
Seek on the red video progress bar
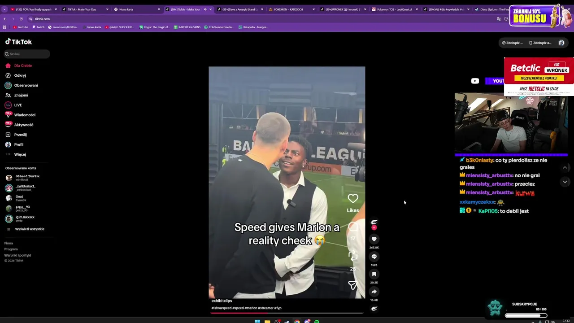pos(287,313)
